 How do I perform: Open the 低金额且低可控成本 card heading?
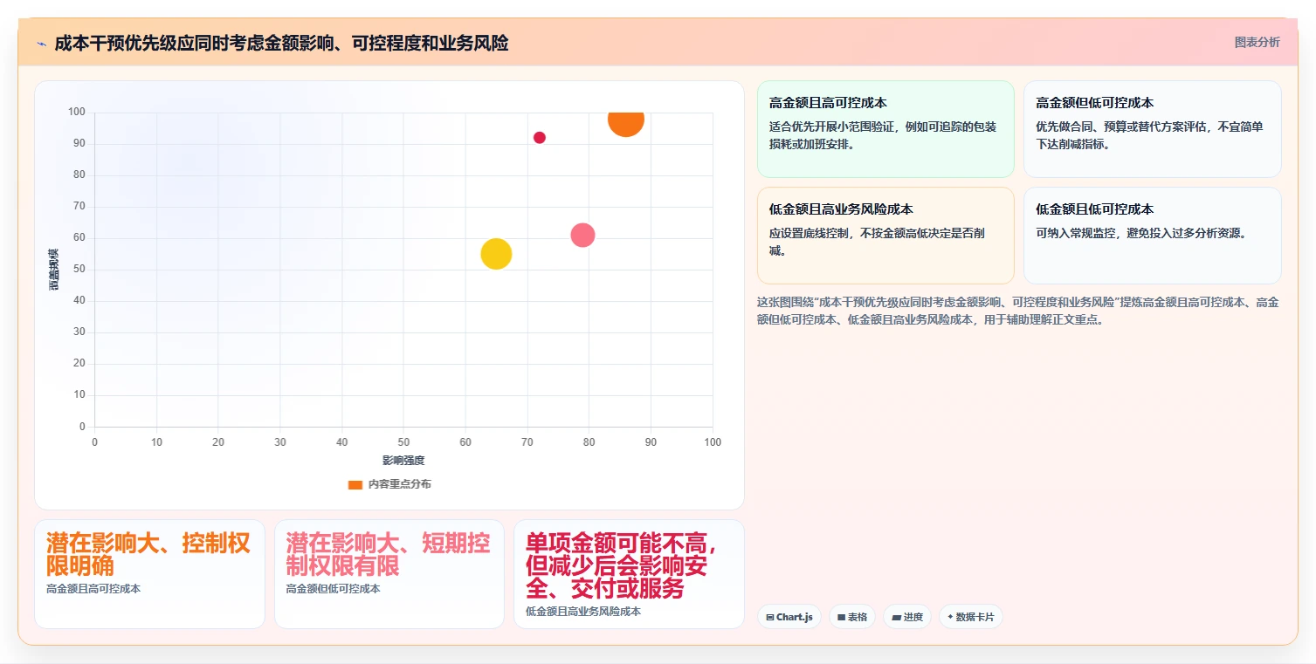click(1094, 209)
